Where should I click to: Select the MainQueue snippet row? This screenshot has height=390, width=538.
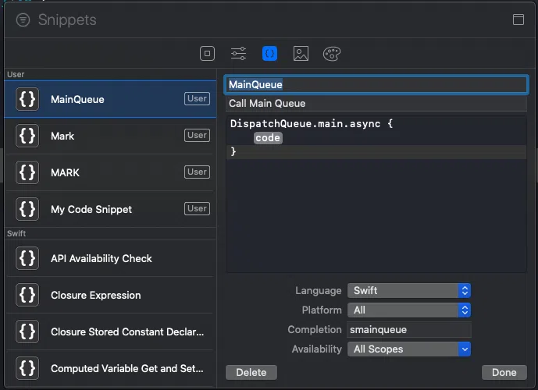(110, 99)
